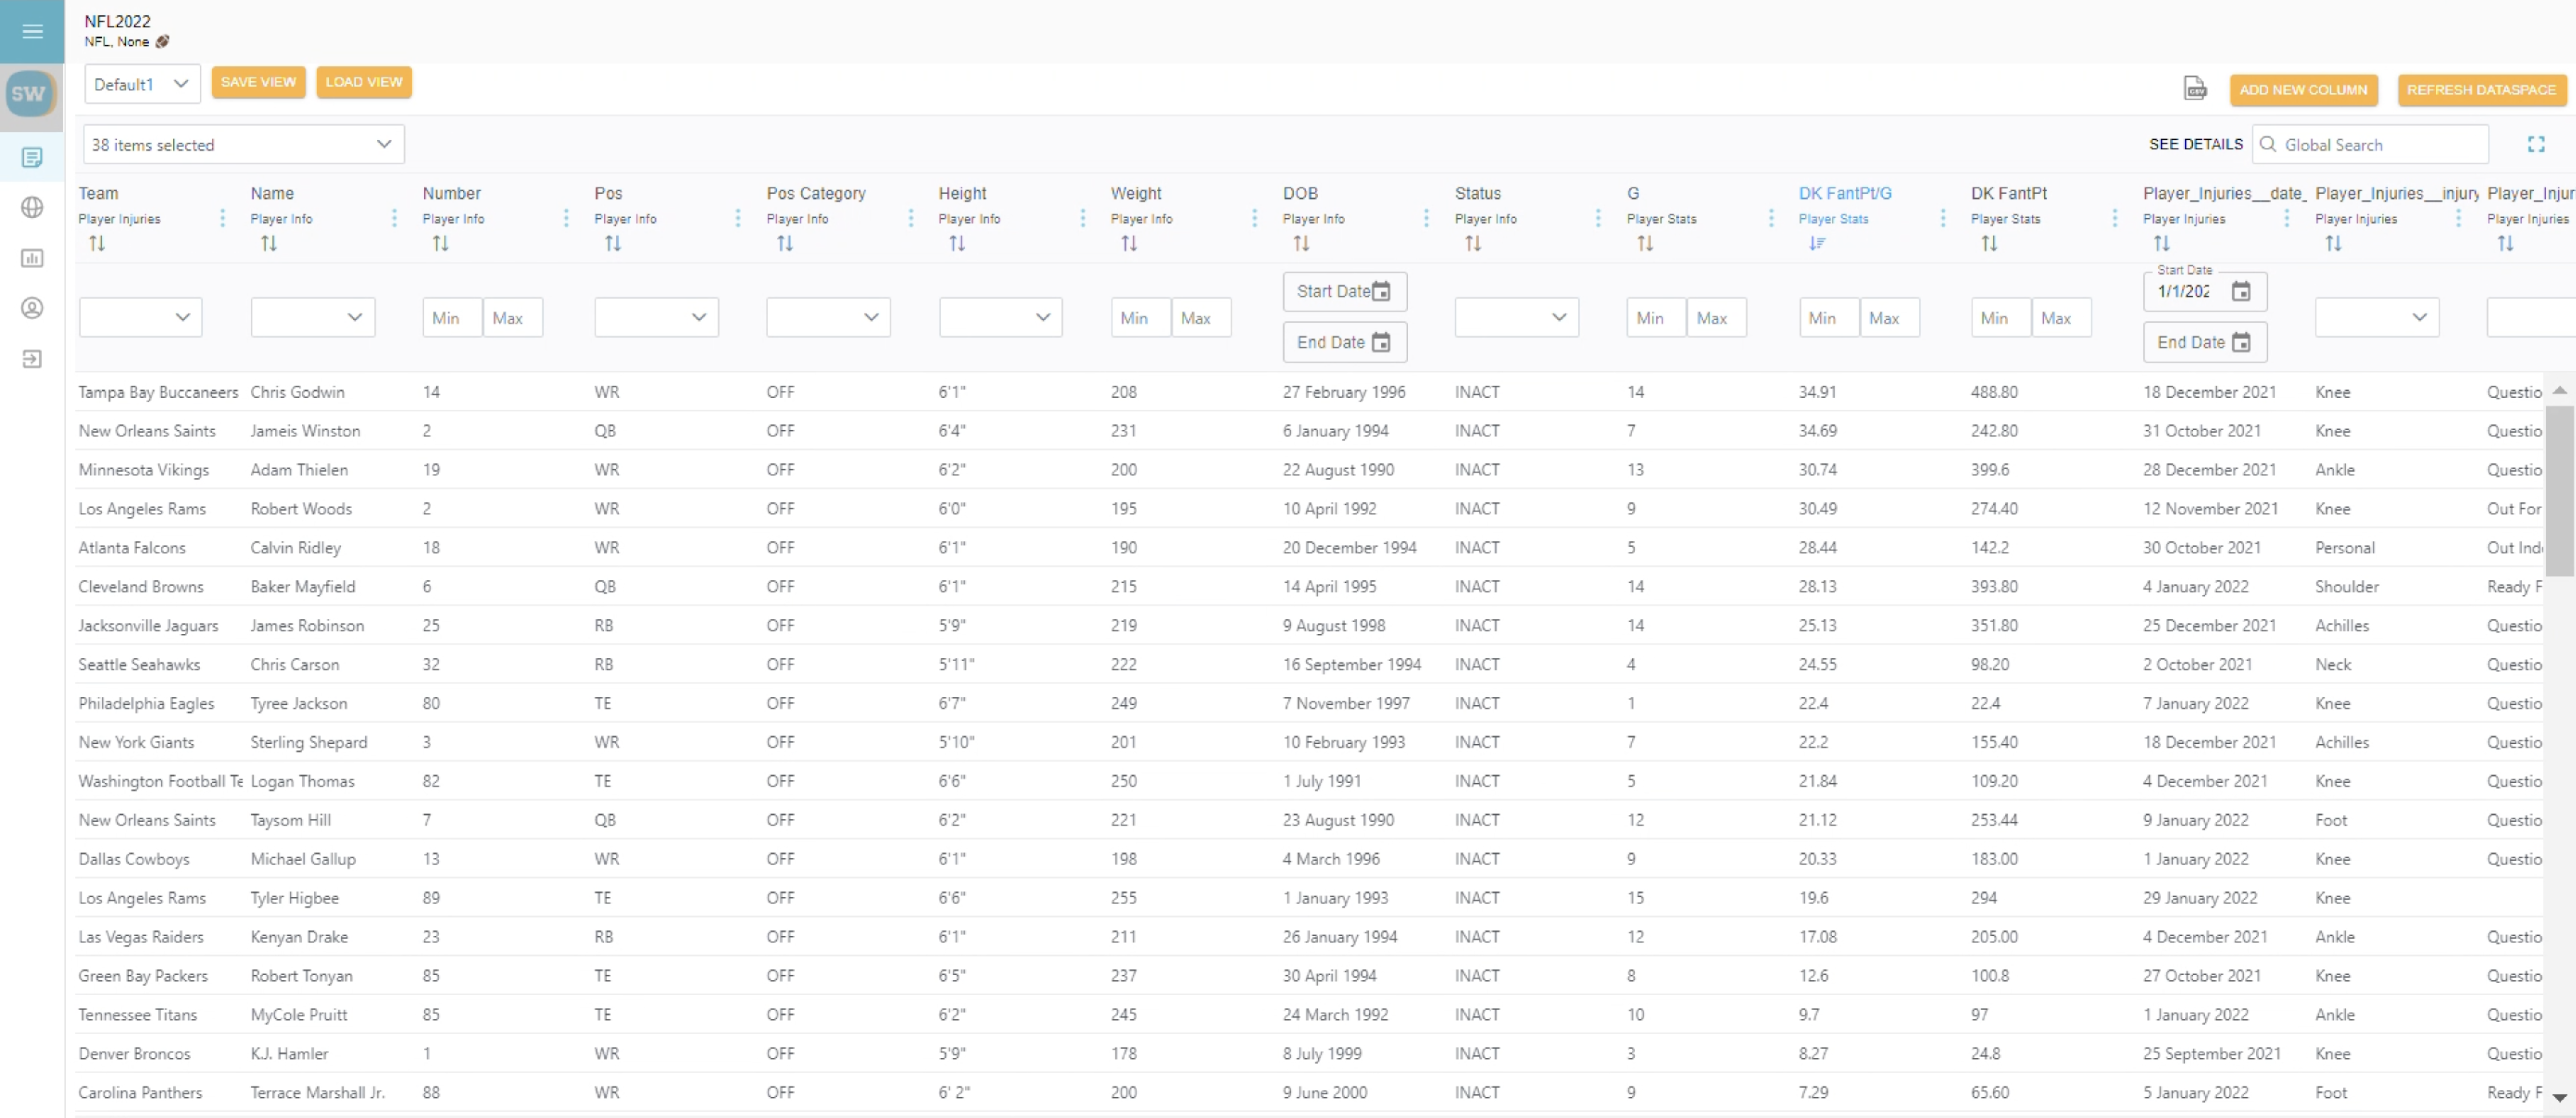Image resolution: width=2576 pixels, height=1118 pixels.
Task: Open Status filter dropdown
Action: click(1517, 317)
